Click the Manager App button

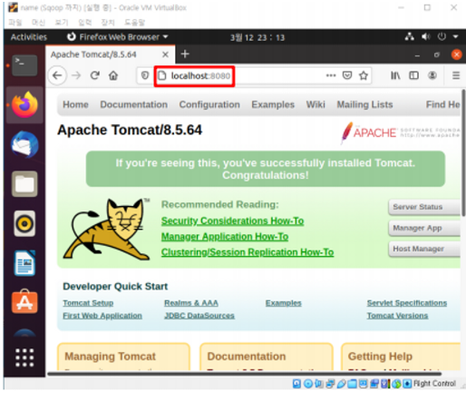[x=424, y=228]
